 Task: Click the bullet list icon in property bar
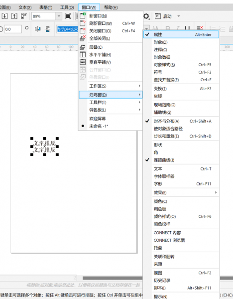click(x=213, y=28)
